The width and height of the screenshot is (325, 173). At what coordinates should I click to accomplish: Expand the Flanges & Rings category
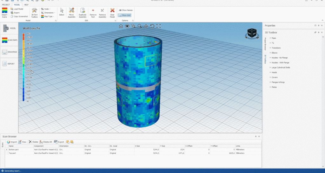tap(278, 82)
